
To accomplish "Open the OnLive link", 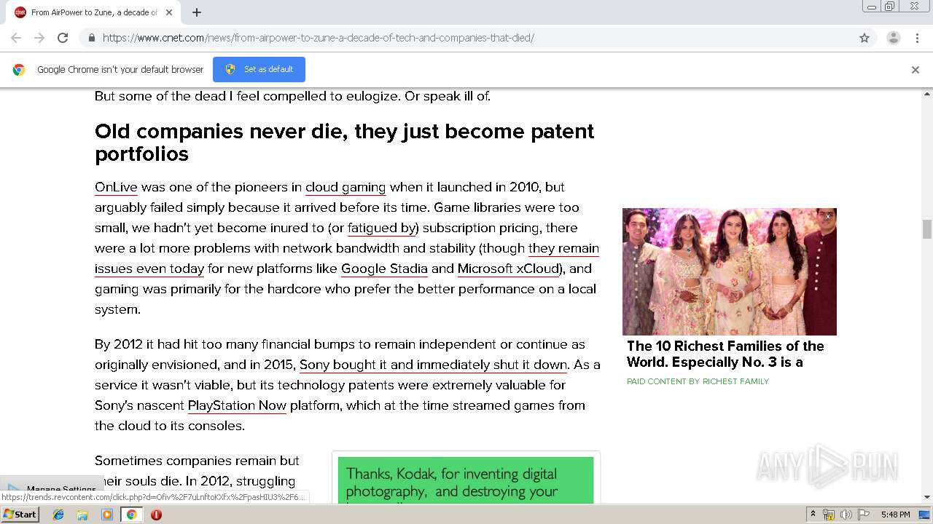I will pyautogui.click(x=116, y=187).
